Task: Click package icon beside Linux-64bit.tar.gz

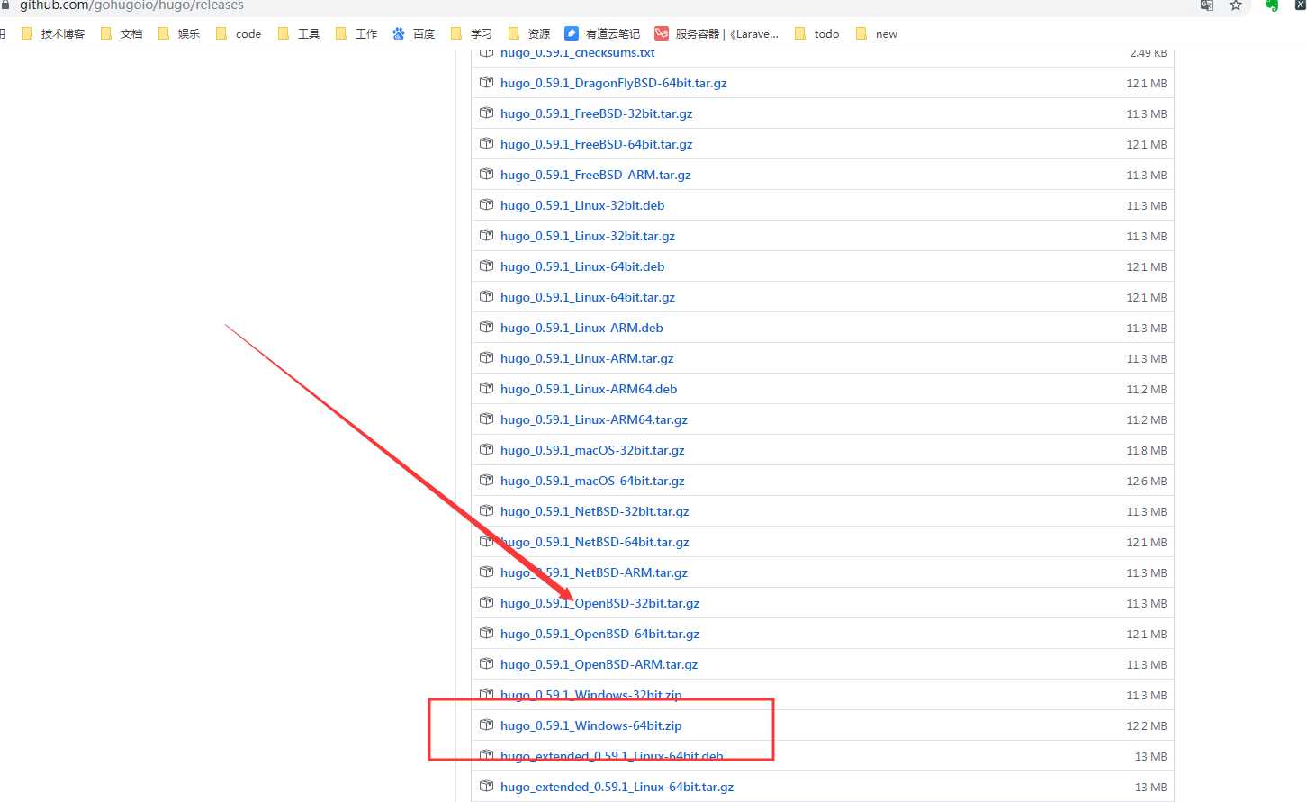Action: pyautogui.click(x=487, y=296)
